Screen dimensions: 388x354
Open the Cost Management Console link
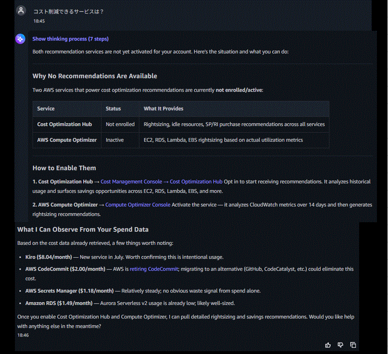[131, 182]
